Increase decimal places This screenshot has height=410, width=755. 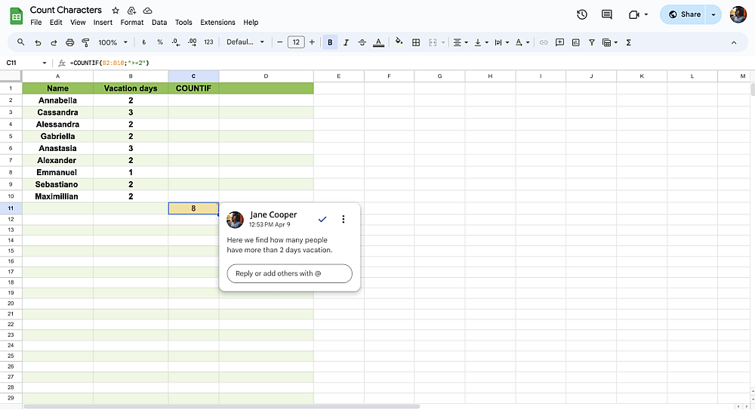click(x=192, y=42)
